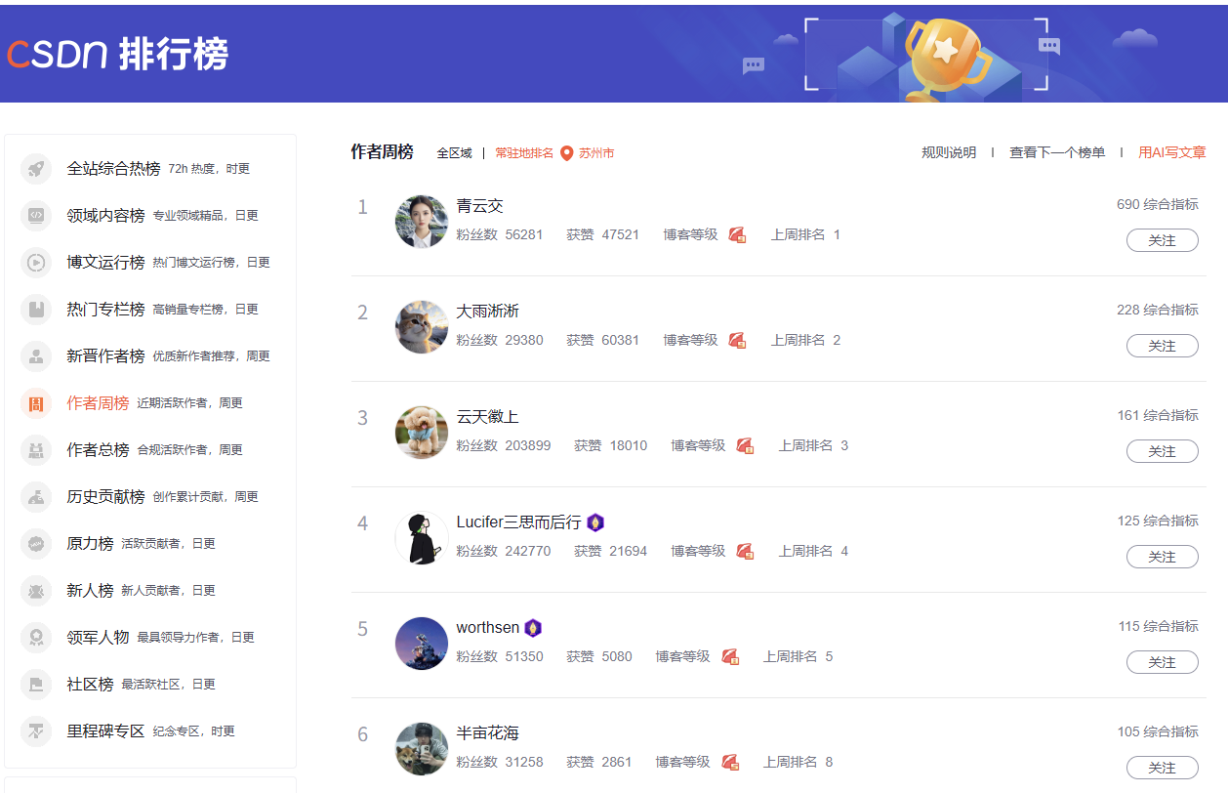Screen dimensions: 1228x793
Task: Click the person icon beside 新晋作者榜
Action: [x=36, y=356]
